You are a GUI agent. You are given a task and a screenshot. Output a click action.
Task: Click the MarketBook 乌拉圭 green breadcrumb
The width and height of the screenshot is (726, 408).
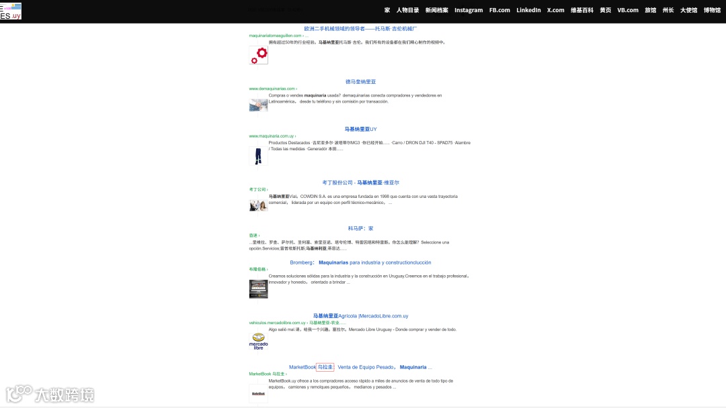(x=267, y=374)
